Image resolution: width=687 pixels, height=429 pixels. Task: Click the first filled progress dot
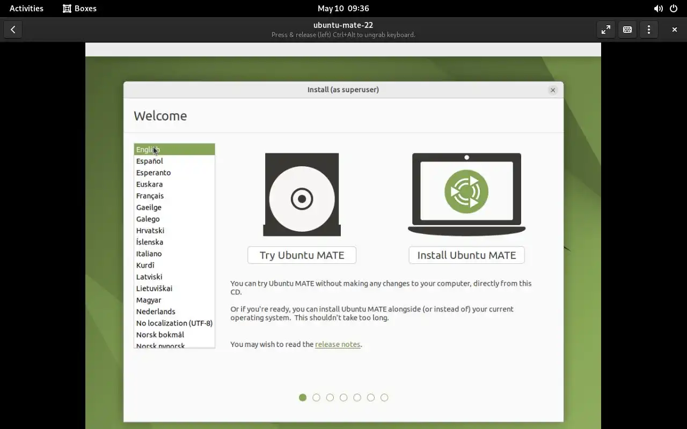pos(303,397)
